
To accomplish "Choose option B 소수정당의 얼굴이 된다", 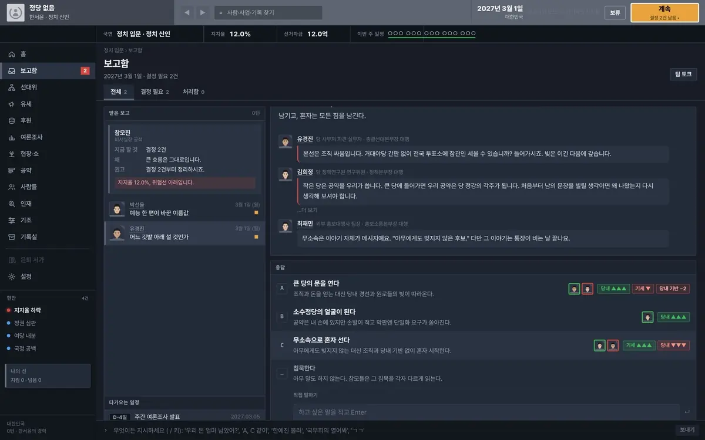I will coord(483,317).
